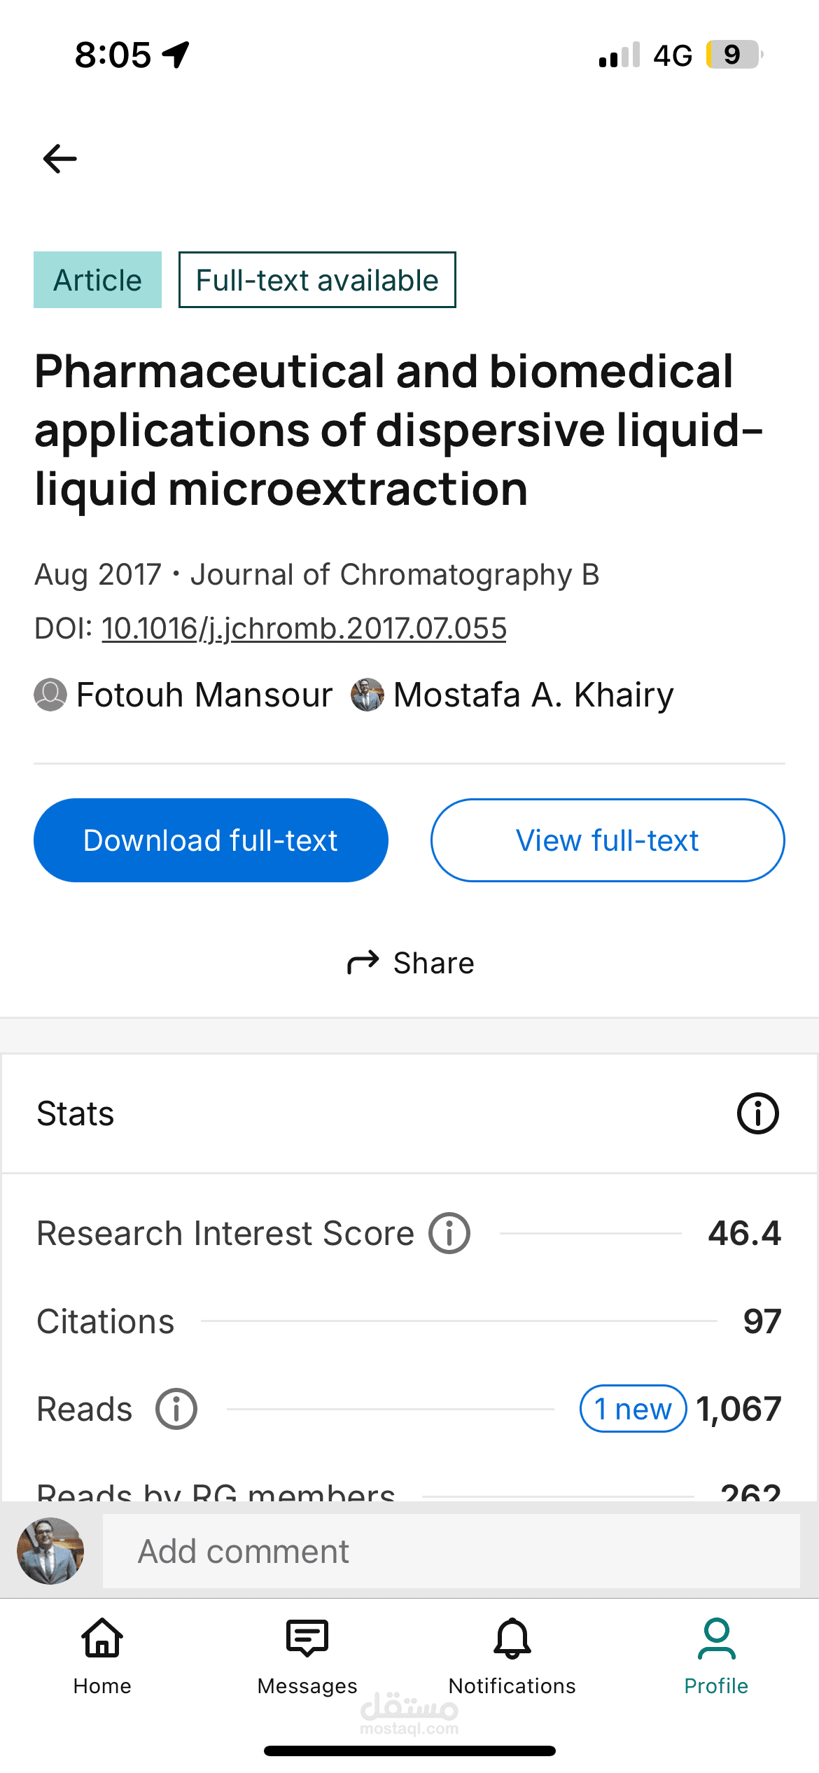Tap the 1 new reads badge
Screen dimensions: 819x1773
pos(633,1409)
